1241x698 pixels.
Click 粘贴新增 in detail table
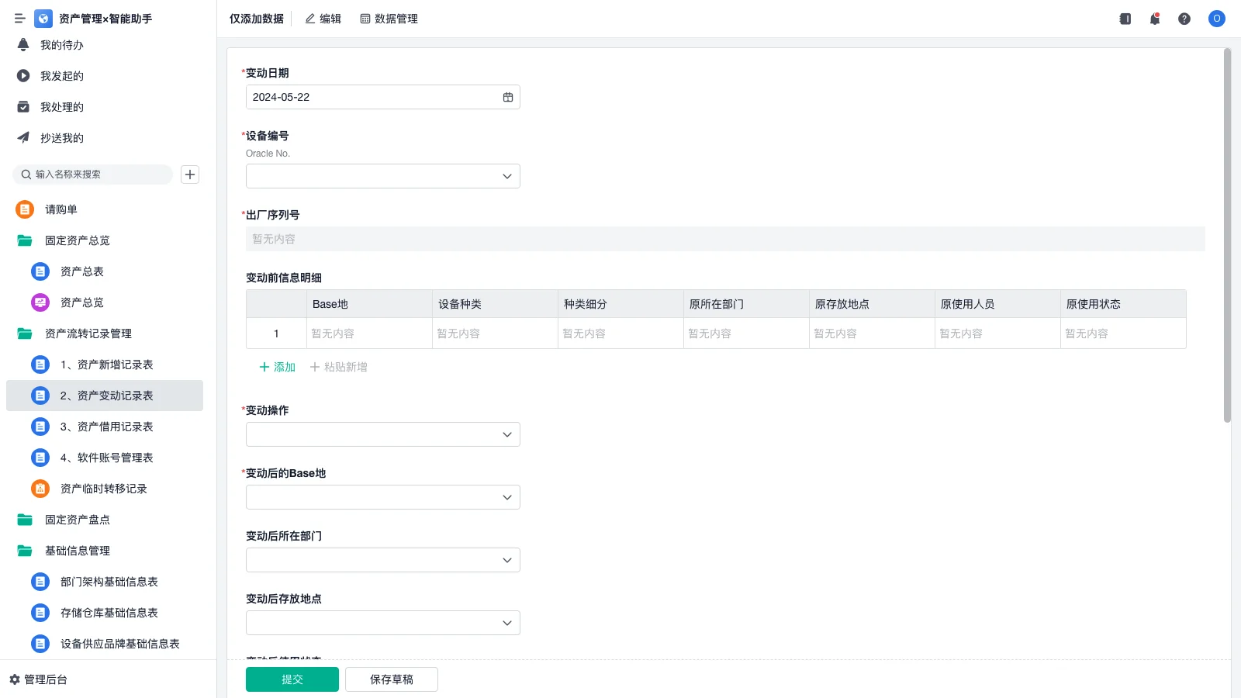coord(339,367)
